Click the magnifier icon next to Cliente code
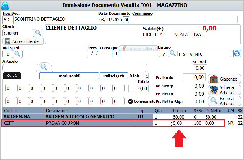The width and height of the screenshot is (244, 160). tap(39, 33)
